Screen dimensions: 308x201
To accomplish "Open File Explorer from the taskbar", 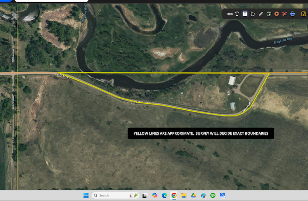I will click(x=184, y=196).
